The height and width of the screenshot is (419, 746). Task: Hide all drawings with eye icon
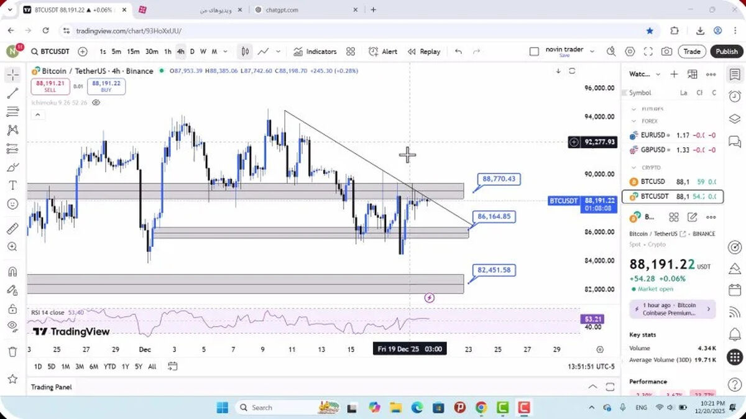click(12, 326)
